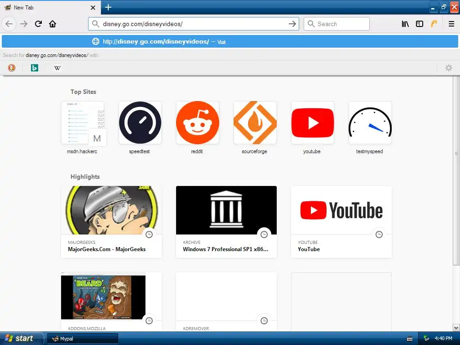The image size is (460, 345).
Task: Open the MajorGeeks.Com highlight card
Action: coord(111,222)
